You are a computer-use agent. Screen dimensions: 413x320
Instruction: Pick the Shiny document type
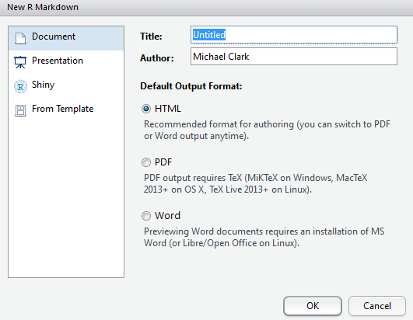point(66,86)
